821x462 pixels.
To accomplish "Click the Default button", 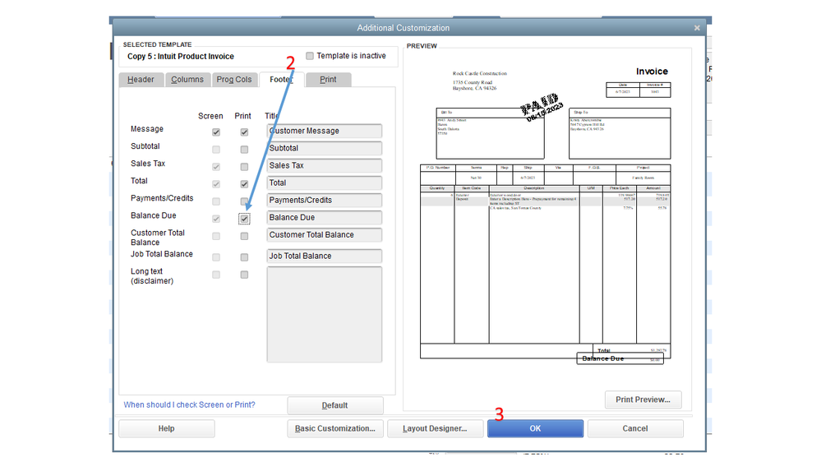I will coord(335,405).
